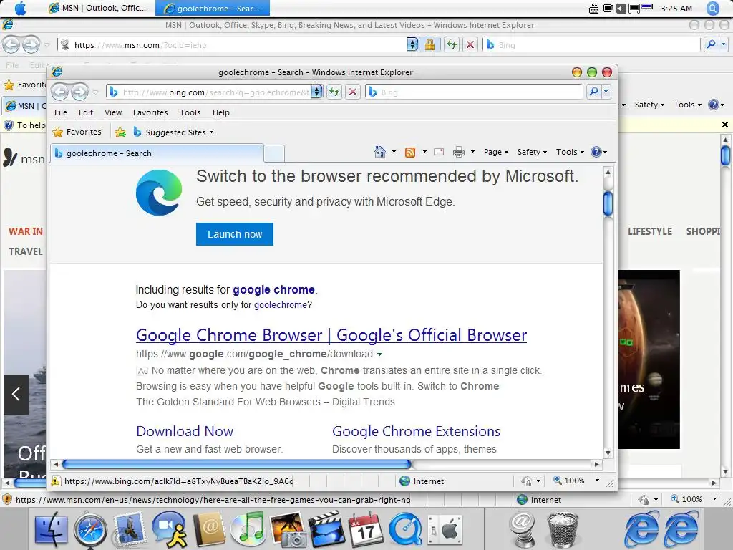The image size is (733, 550).
Task: Close the MSN information bar
Action: [724, 125]
